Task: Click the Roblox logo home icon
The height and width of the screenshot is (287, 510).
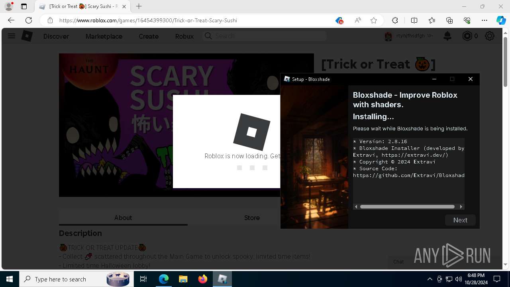Action: click(27, 36)
